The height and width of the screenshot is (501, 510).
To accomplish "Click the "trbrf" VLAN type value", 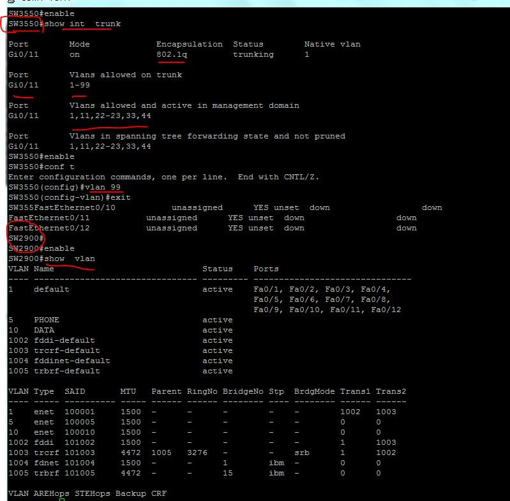I will 47,473.
